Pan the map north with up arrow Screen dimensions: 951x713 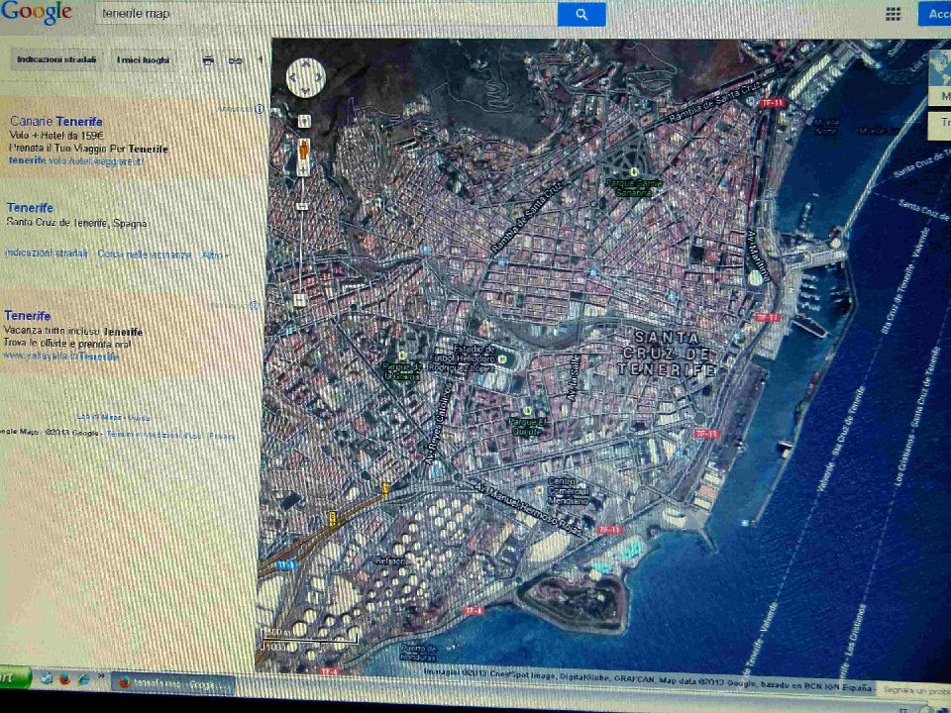pyautogui.click(x=306, y=63)
